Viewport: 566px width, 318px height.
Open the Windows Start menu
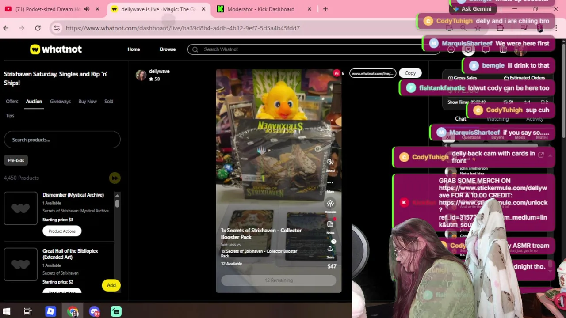[6, 311]
